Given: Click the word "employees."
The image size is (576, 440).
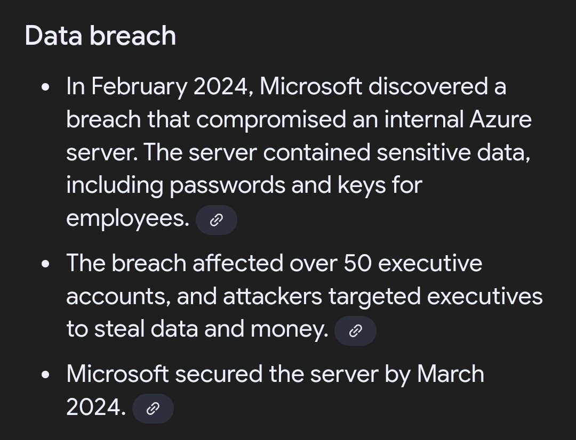Looking at the screenshot, I should 127,219.
